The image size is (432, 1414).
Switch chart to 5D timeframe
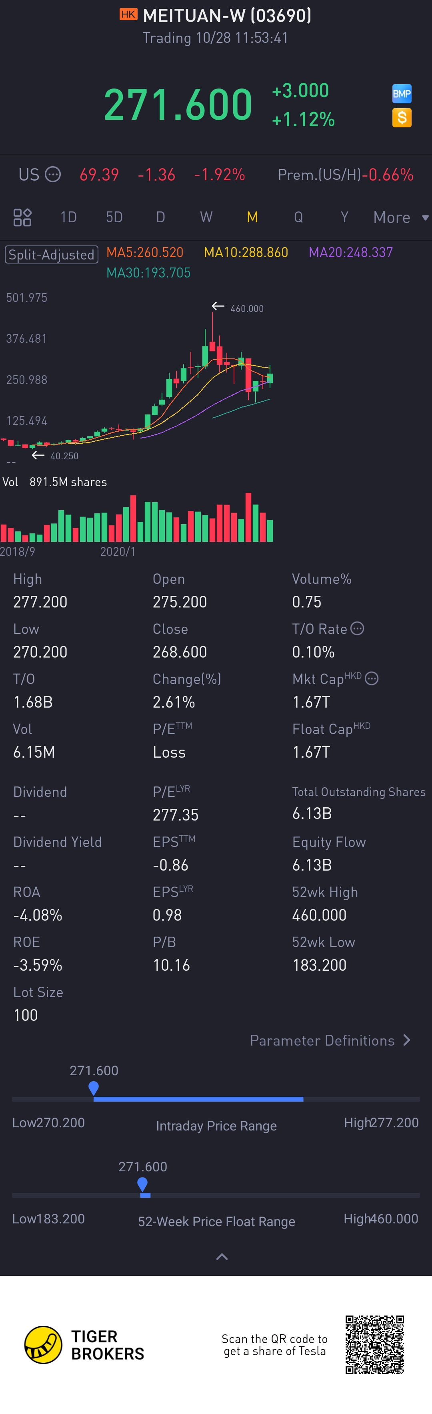(114, 217)
